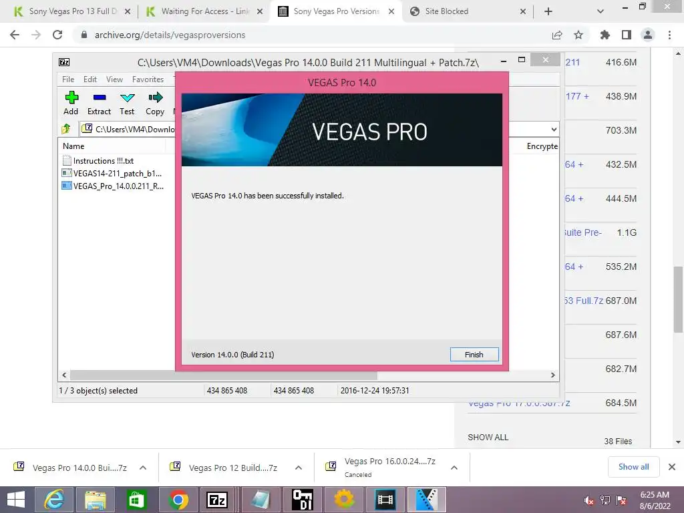684x513 pixels.
Task: Open Chrome tab search chevron
Action: 601,11
